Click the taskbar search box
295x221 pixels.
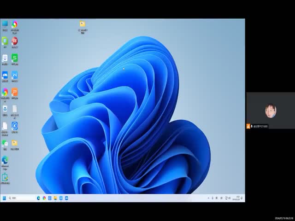[21, 198]
